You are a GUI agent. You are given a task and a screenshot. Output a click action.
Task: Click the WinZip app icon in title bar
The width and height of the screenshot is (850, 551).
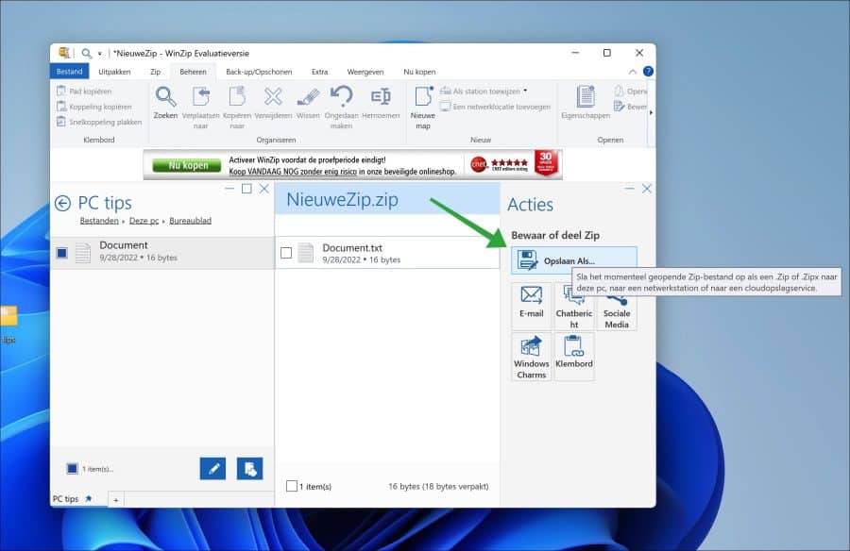64,53
